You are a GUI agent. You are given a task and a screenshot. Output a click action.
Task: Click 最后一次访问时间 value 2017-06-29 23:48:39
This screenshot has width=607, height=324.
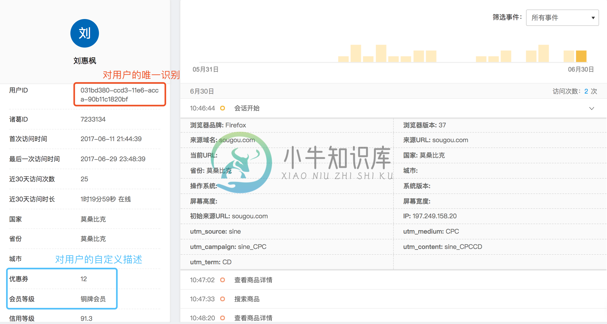pos(113,159)
